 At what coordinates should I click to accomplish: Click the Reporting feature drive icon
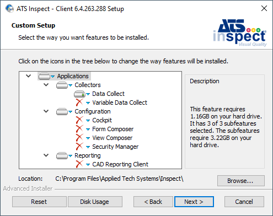coord(62,155)
